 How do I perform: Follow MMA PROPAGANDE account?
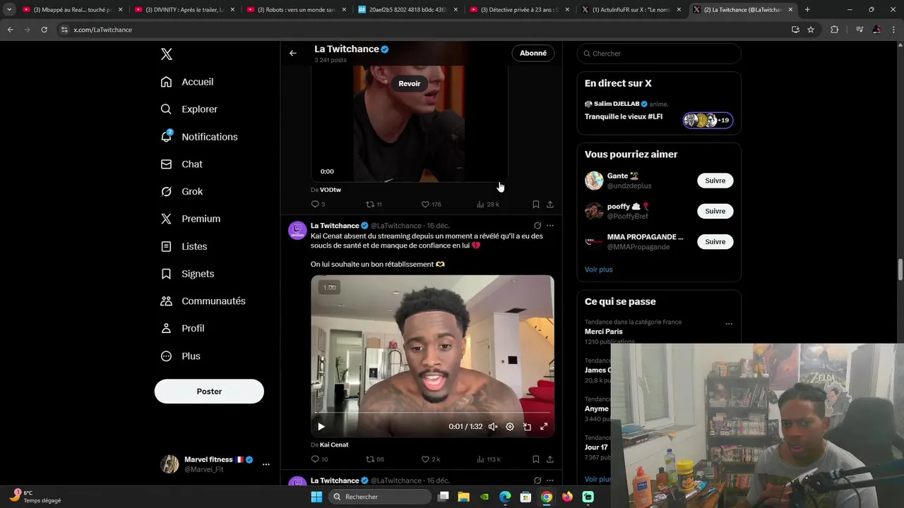(715, 241)
